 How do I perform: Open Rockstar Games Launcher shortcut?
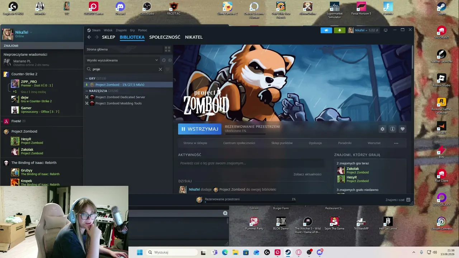tap(441, 106)
